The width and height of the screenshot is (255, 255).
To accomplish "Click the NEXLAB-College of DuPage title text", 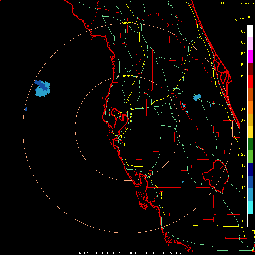I will (x=228, y=3).
